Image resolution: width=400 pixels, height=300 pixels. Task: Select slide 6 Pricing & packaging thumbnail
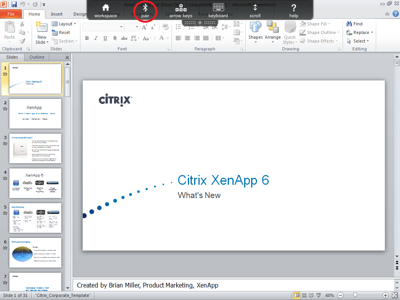point(35,253)
